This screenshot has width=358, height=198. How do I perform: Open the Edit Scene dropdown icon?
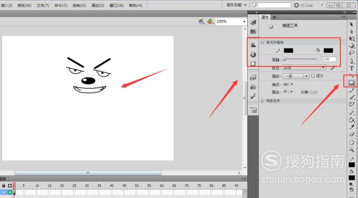(x=202, y=21)
